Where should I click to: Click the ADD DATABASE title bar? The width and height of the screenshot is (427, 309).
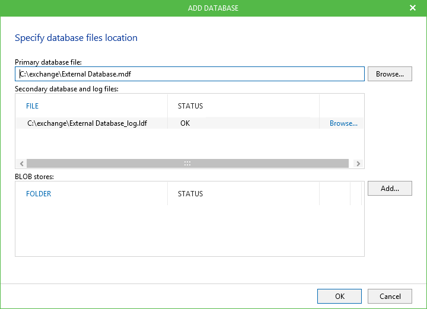click(x=213, y=8)
